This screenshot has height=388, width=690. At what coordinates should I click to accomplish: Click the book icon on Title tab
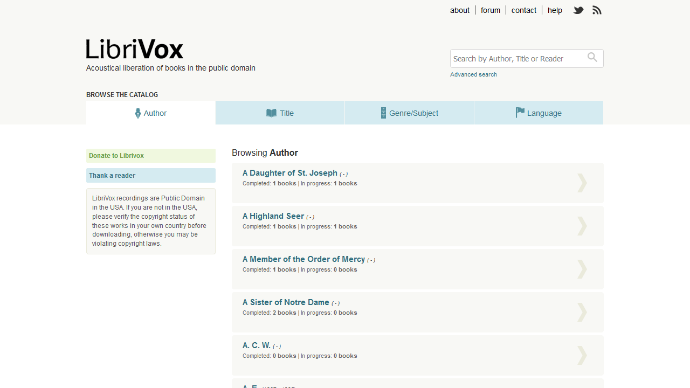tap(271, 113)
